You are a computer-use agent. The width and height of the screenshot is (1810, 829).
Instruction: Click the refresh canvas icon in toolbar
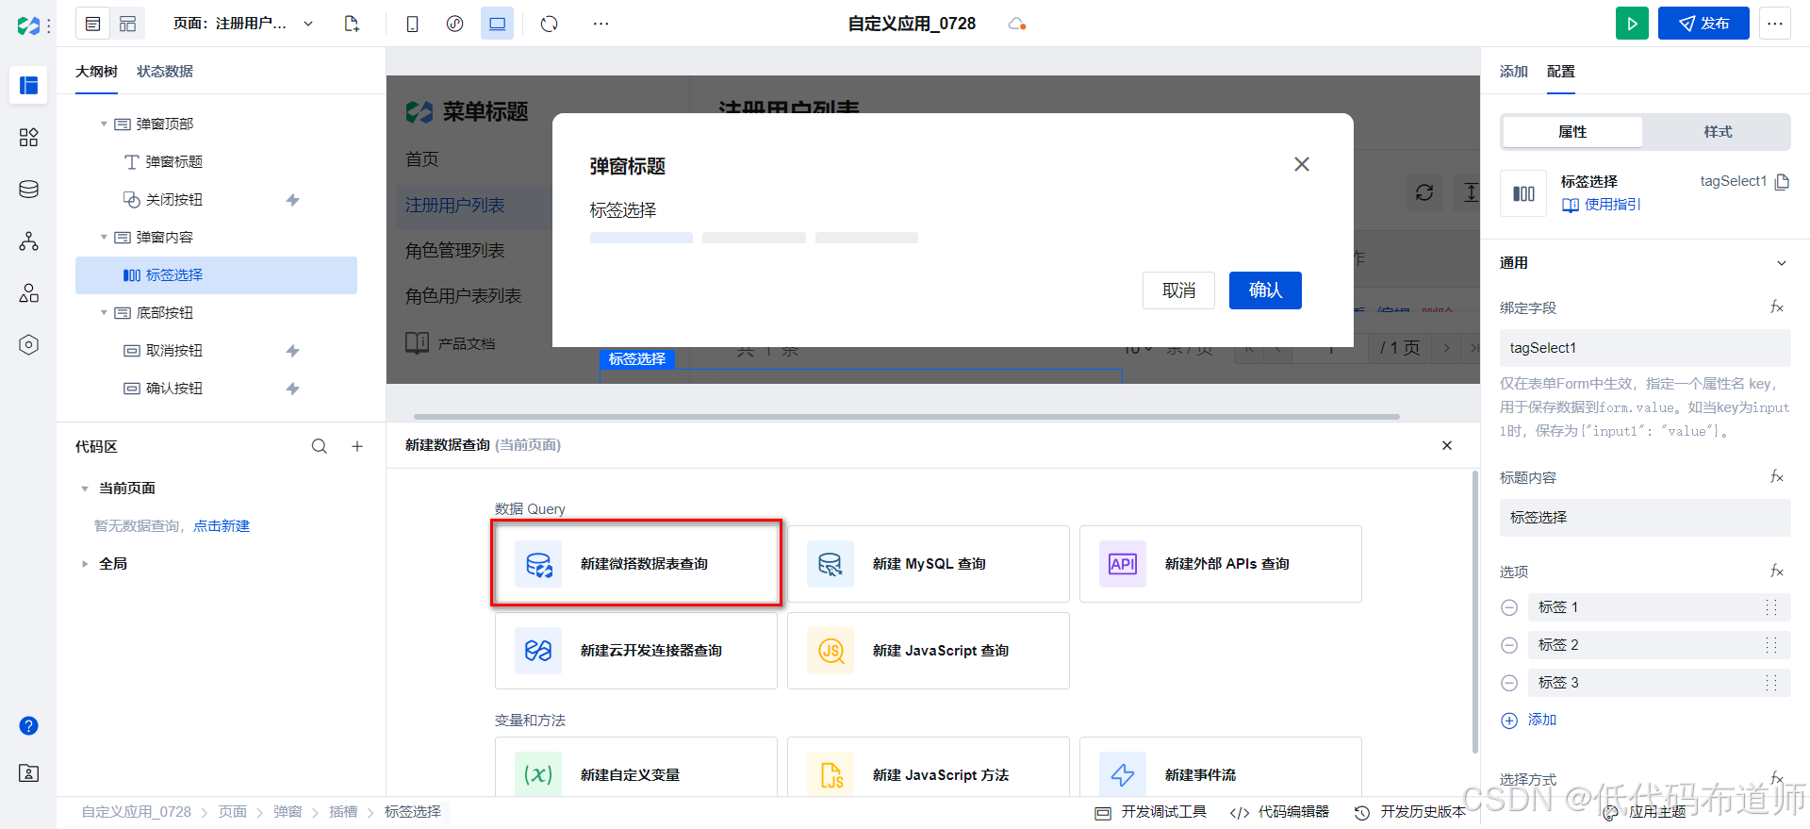(x=550, y=24)
